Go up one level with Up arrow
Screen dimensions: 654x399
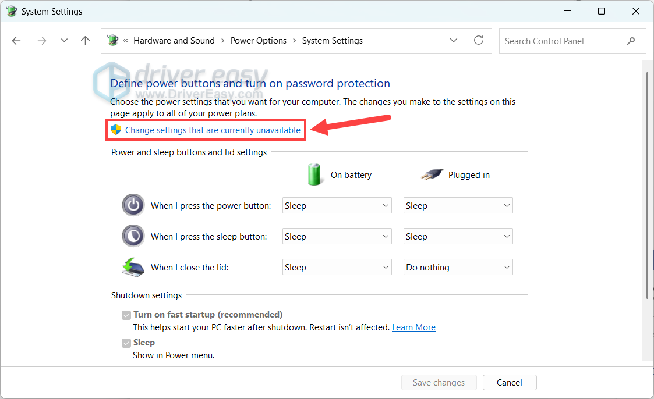click(x=85, y=41)
